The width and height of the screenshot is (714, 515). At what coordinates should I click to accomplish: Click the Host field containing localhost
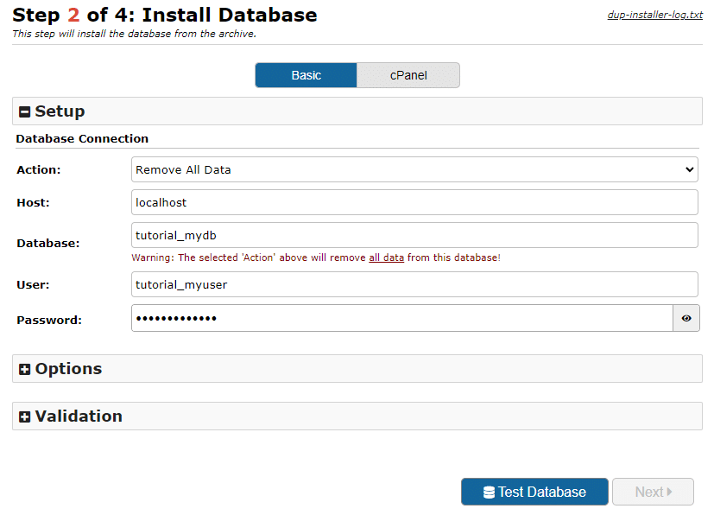click(x=414, y=202)
